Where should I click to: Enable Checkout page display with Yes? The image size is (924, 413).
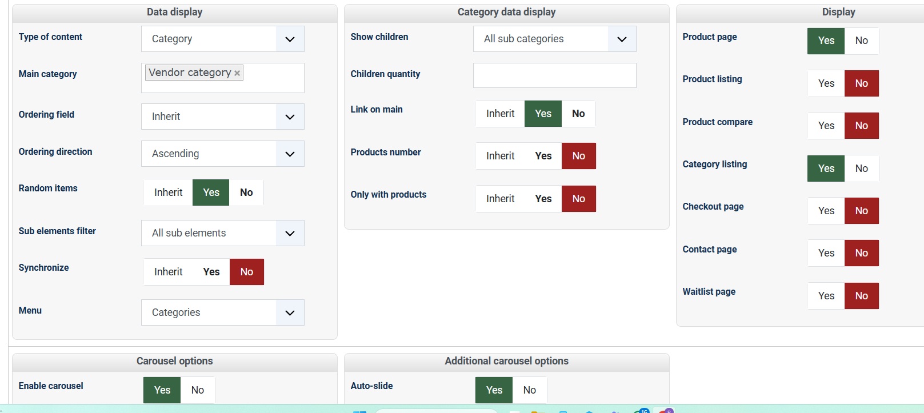point(826,211)
